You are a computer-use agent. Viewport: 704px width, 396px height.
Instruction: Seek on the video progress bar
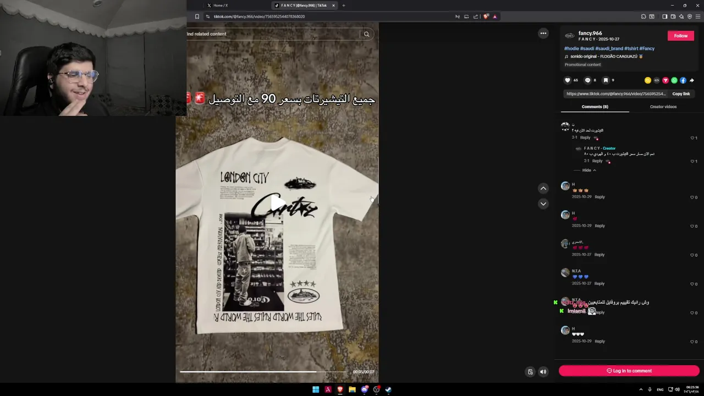(263, 372)
